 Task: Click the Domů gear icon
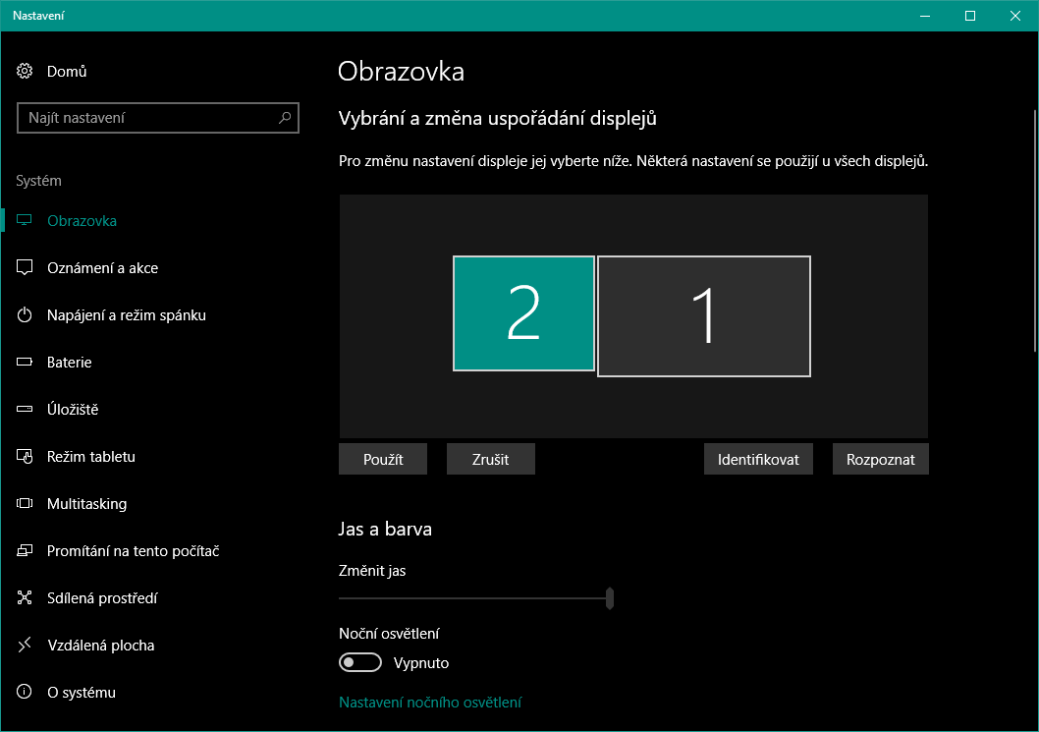tap(26, 72)
